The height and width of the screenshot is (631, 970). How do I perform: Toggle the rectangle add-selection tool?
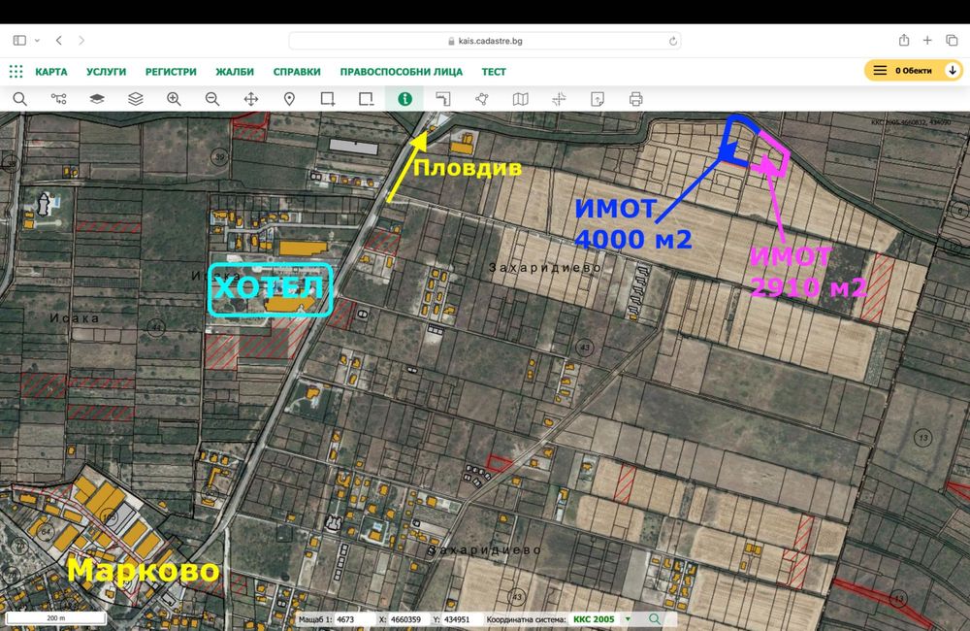(328, 99)
